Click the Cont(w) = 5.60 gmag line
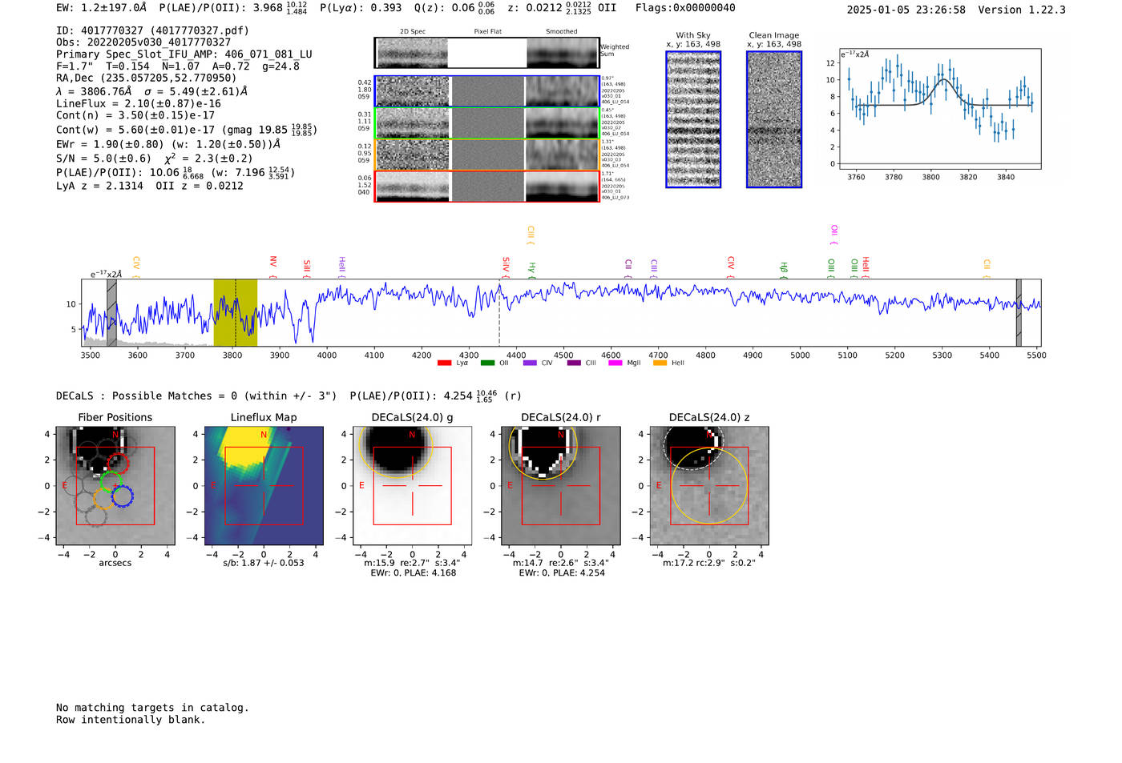The image size is (1122, 763). click(186, 130)
